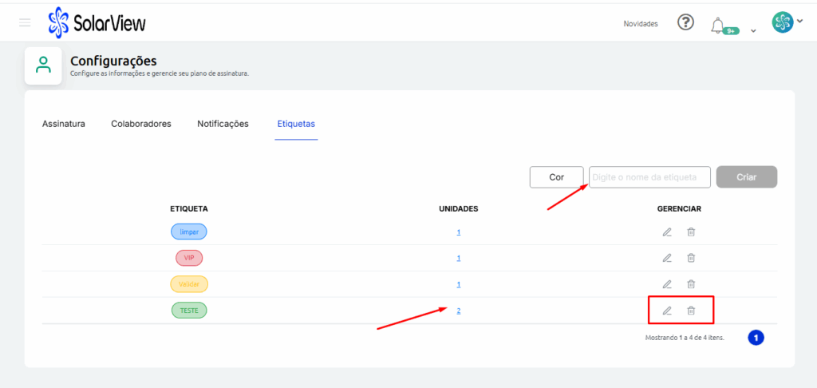Click the pencil icon for TESTE tag
The image size is (817, 388).
pyautogui.click(x=667, y=311)
